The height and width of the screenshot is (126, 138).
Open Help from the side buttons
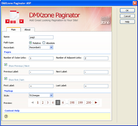[127, 22]
